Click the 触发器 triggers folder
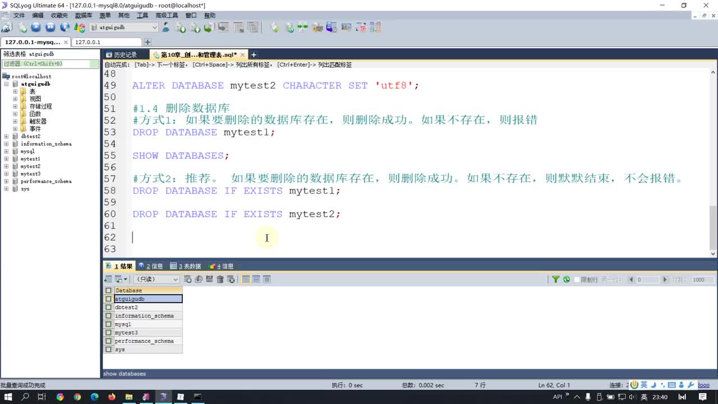Screen dimensions: 718x404 coord(38,121)
